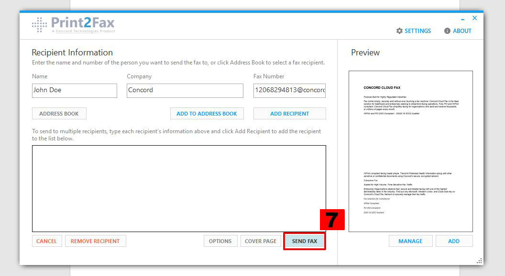Click the window resize grip corner
Viewport: 505px width, 276px height.
pyautogui.click(x=479, y=261)
